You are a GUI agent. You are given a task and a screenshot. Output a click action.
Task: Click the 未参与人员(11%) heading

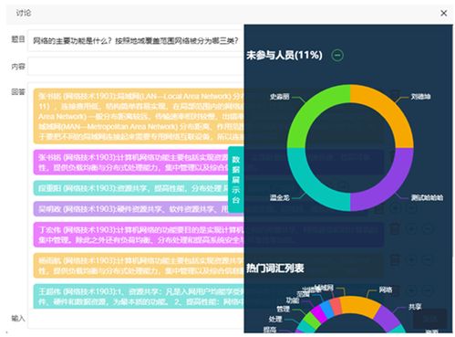(284, 55)
